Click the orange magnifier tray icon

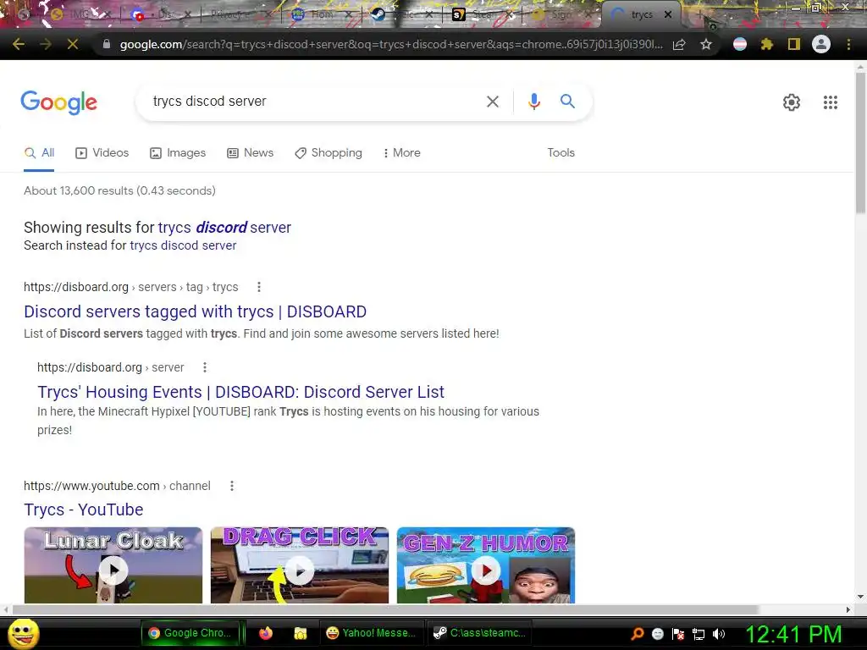tap(638, 634)
